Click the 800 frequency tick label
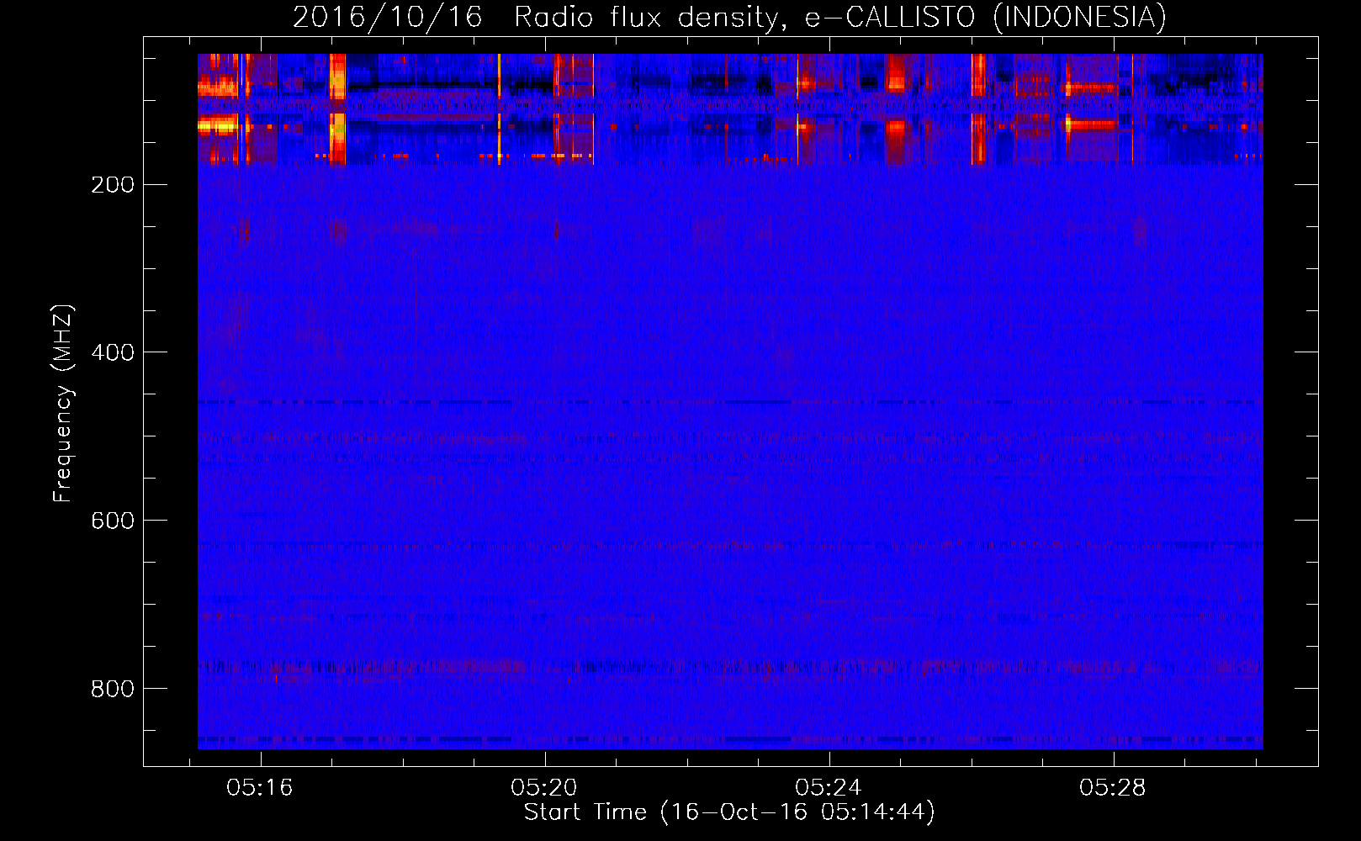Viewport: 1361px width, 841px height. (x=113, y=689)
